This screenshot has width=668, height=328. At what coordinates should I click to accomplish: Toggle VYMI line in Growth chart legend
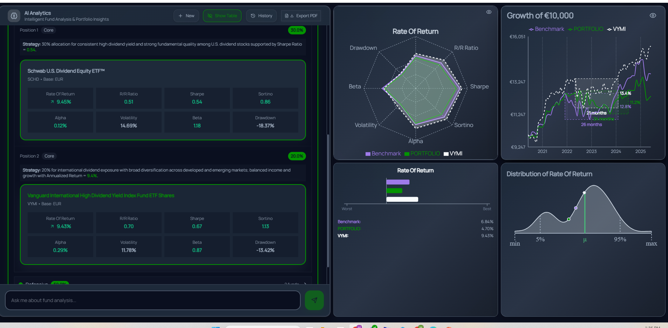pyautogui.click(x=616, y=29)
